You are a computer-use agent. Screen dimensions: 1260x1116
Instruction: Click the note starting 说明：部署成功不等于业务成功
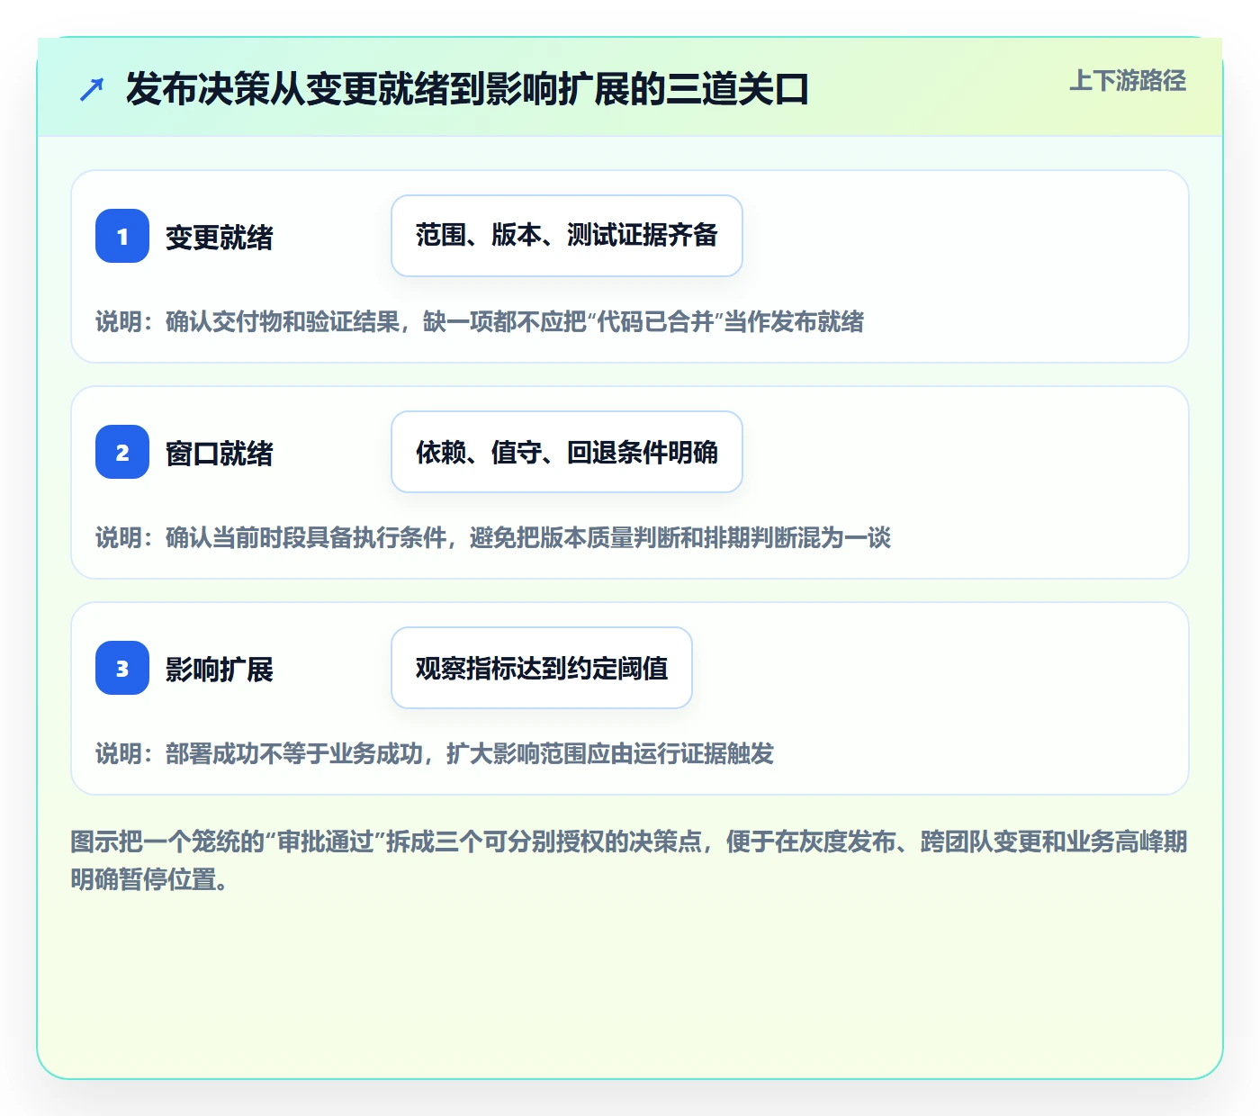435,753
